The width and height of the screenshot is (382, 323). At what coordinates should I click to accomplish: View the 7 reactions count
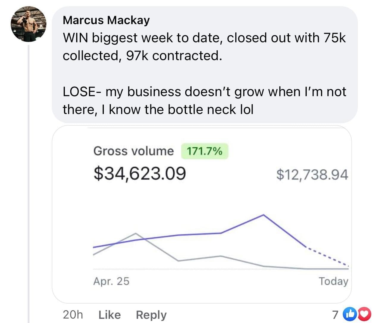335,314
